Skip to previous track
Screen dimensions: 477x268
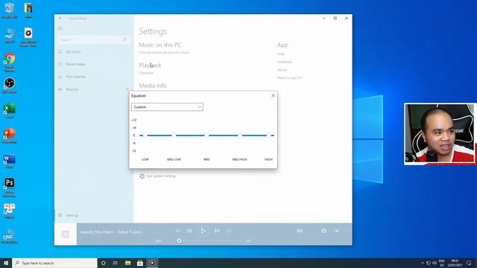pyautogui.click(x=189, y=231)
